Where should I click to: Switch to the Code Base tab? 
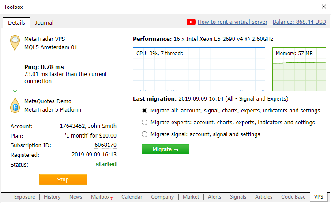click(293, 197)
